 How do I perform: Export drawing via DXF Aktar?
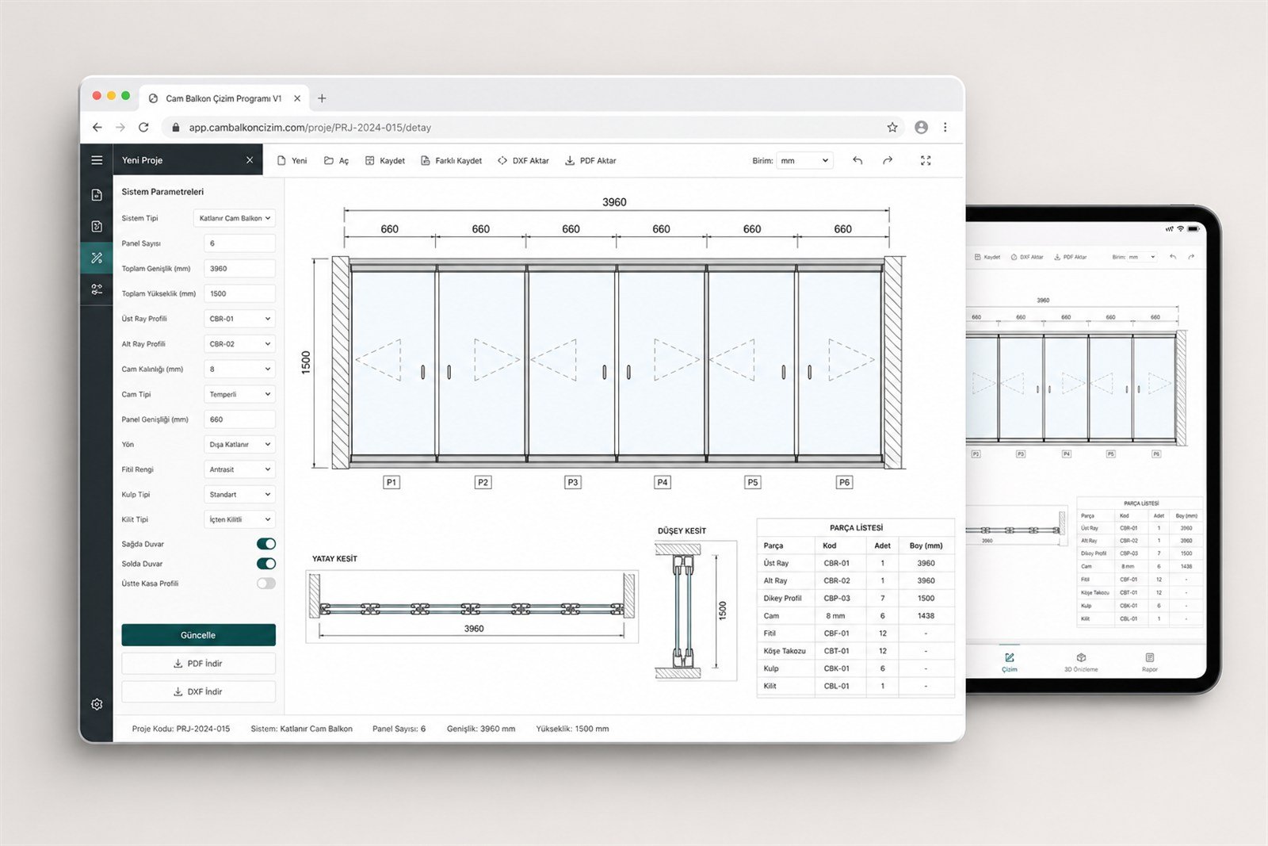click(x=523, y=161)
